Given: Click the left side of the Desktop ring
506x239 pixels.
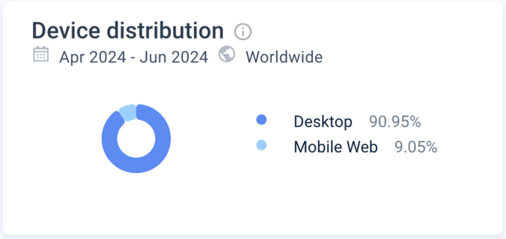Looking at the screenshot, I should click(109, 138).
